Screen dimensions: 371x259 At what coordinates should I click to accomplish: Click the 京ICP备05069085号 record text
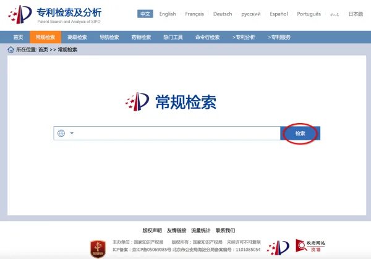[151, 250]
